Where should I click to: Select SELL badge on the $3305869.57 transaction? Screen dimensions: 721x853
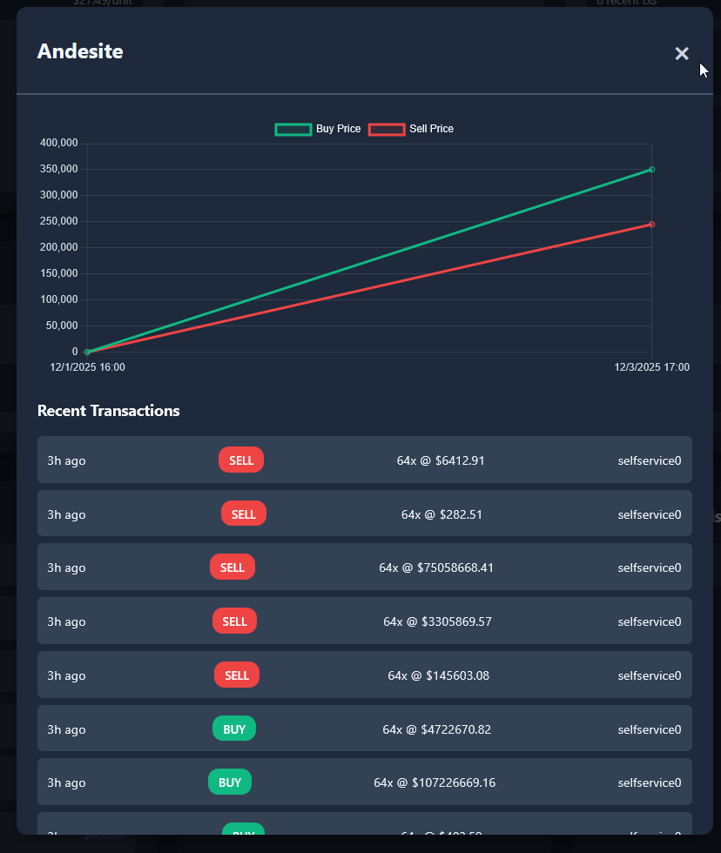click(234, 621)
